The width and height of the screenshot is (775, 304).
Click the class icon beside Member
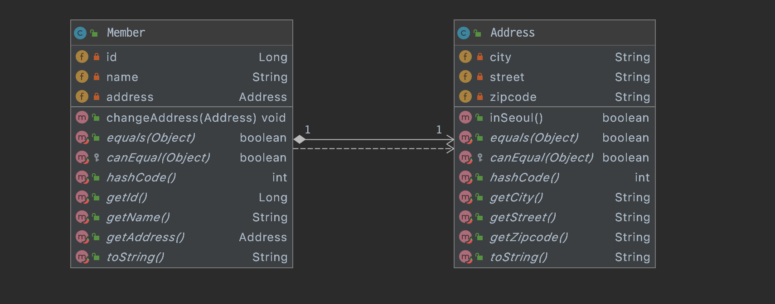pos(80,33)
